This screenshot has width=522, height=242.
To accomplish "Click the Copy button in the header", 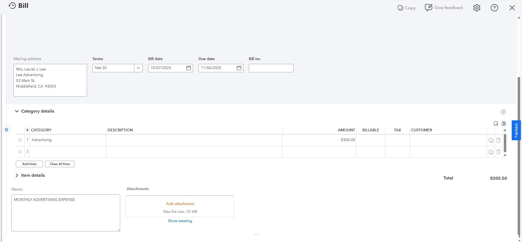I will click(406, 8).
